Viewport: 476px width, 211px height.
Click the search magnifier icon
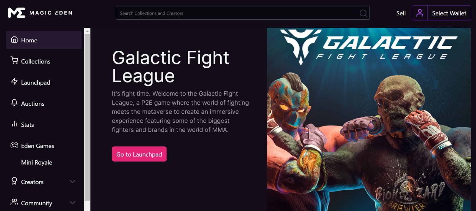coord(363,13)
